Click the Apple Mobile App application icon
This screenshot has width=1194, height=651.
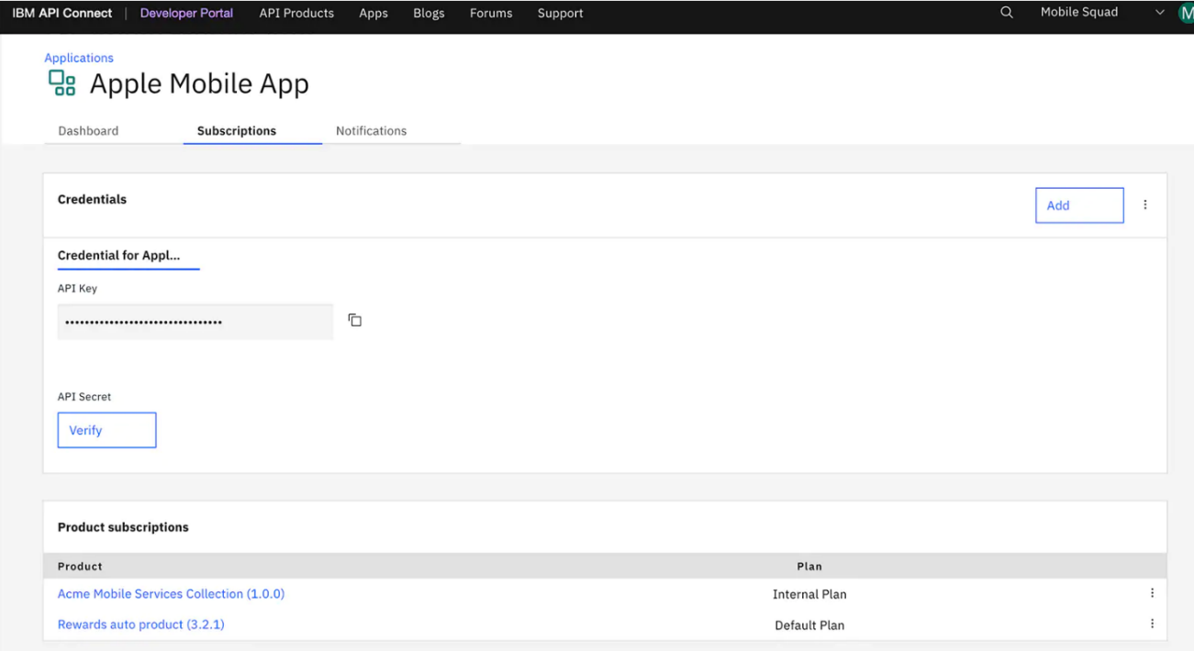(x=62, y=83)
